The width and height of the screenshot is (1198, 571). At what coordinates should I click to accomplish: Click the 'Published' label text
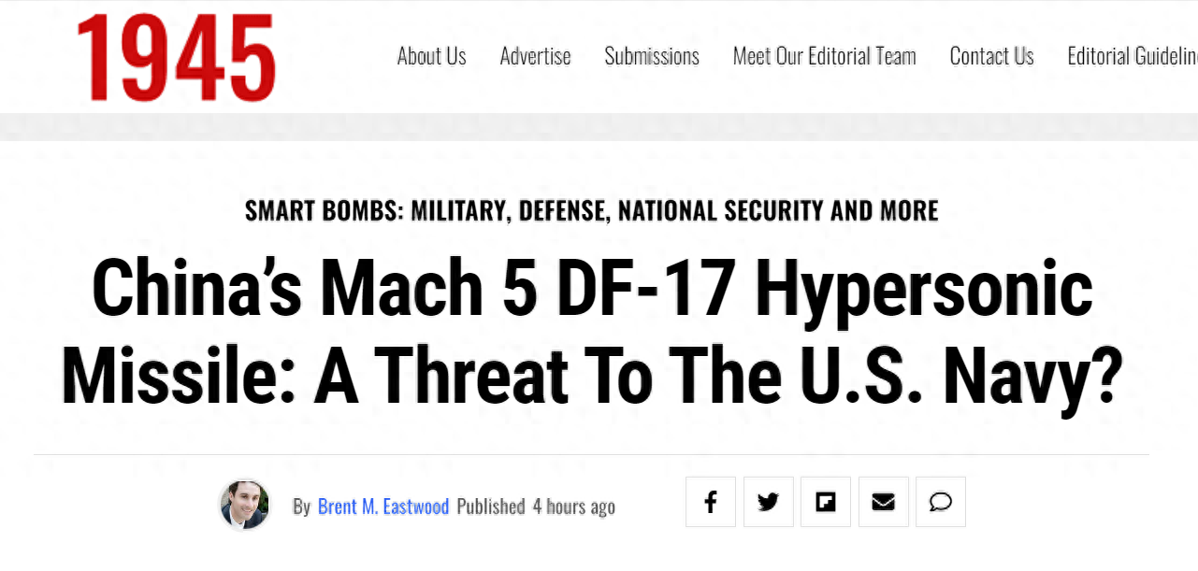point(491,507)
